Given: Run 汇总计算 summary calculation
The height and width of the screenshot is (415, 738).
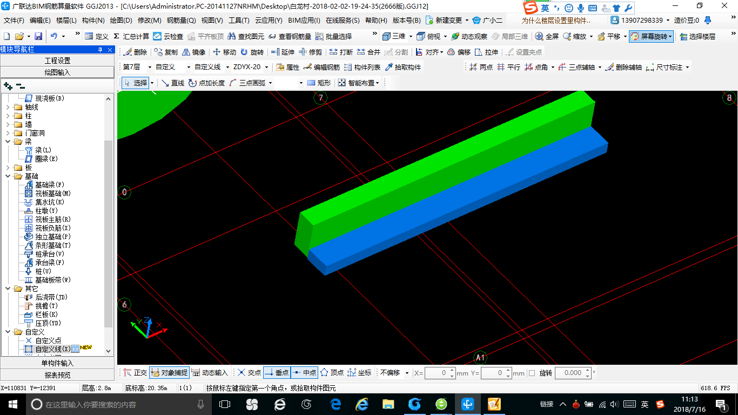Looking at the screenshot, I should click(x=131, y=36).
